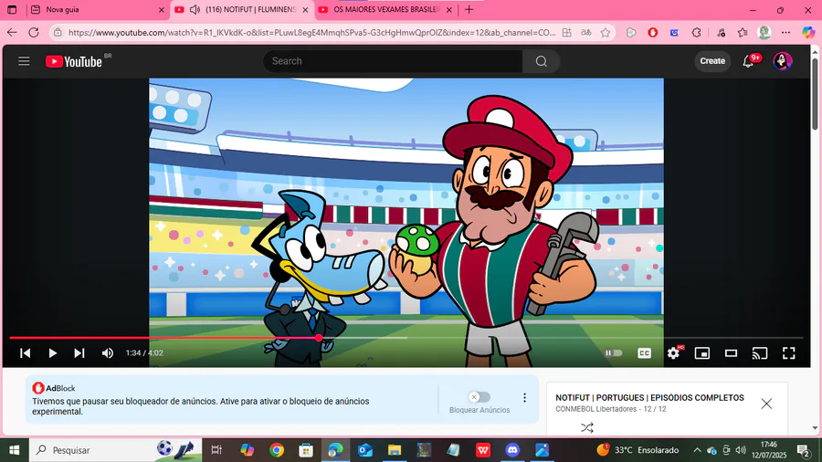Launch Google Chrome from the taskbar

pos(277,450)
